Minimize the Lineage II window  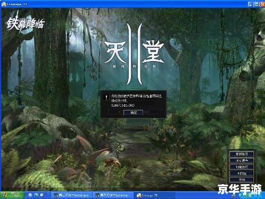coord(250,4)
